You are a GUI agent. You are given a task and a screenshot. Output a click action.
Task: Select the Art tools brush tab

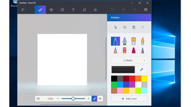coord(40,10)
